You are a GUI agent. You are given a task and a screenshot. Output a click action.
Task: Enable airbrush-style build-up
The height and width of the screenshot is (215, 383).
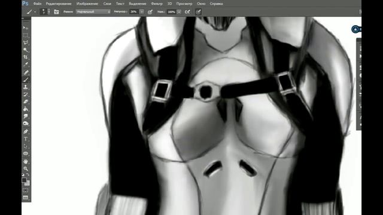[x=187, y=12]
